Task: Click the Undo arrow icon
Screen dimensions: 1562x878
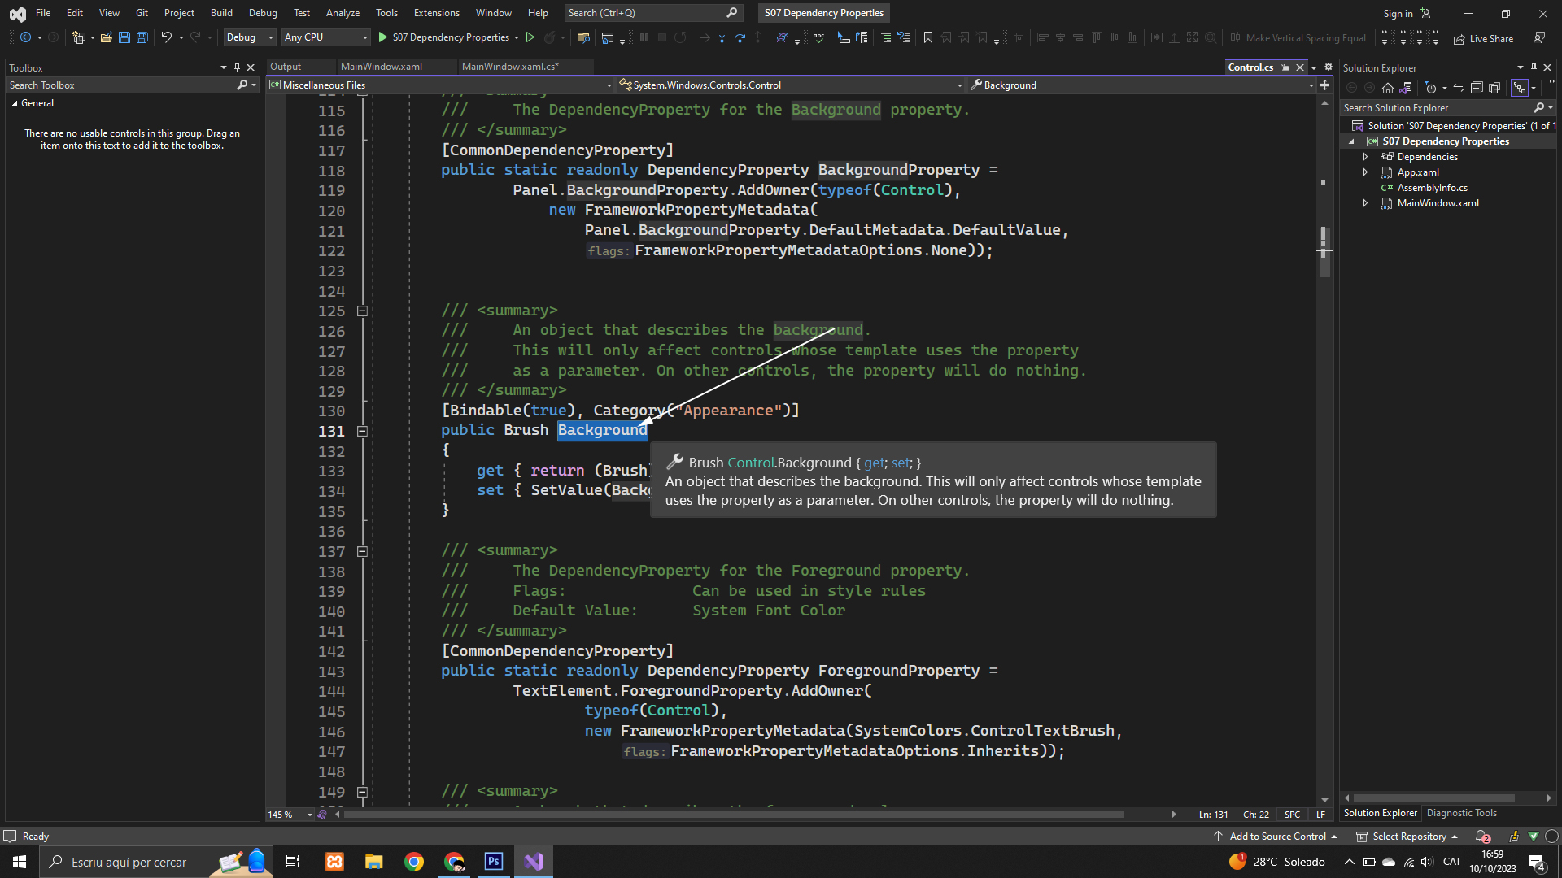Action: (166, 37)
